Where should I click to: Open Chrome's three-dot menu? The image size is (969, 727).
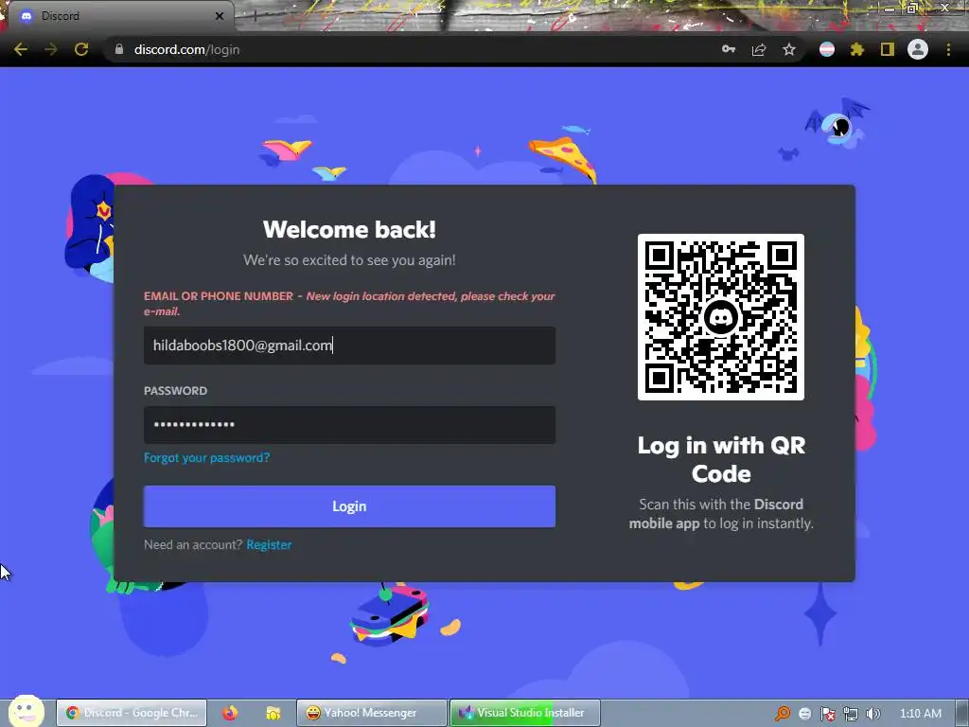pyautogui.click(x=948, y=49)
